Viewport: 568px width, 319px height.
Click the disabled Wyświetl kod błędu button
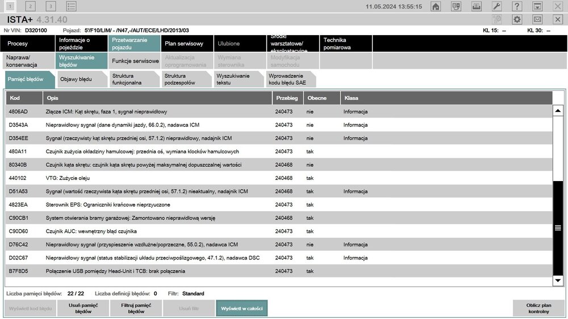point(31,308)
